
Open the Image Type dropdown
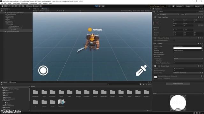pos(188,59)
